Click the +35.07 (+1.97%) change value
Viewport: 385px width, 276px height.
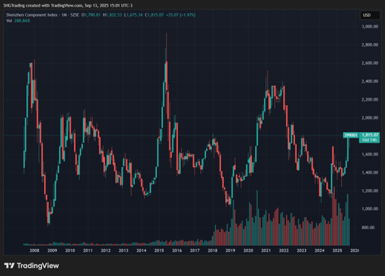[x=181, y=15]
